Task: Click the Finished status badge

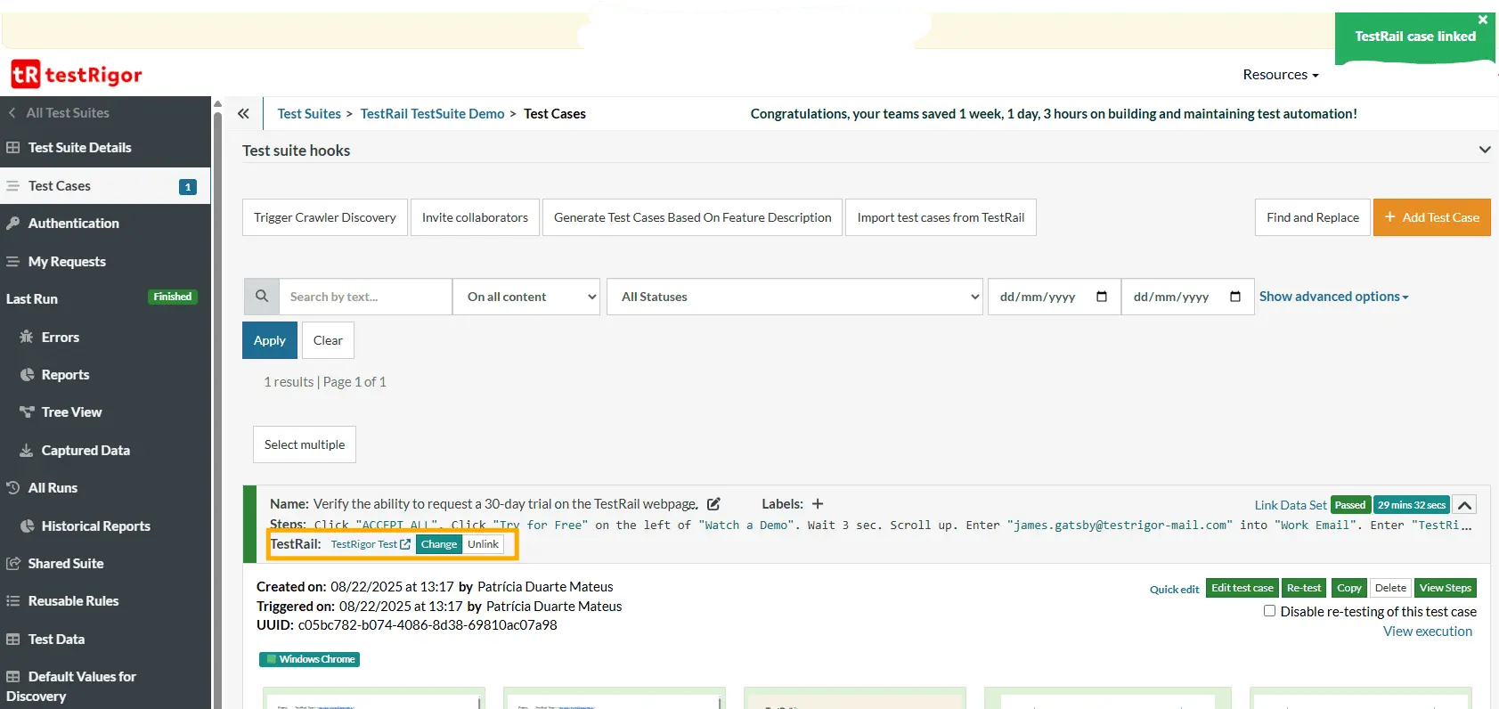Action: pyautogui.click(x=173, y=297)
